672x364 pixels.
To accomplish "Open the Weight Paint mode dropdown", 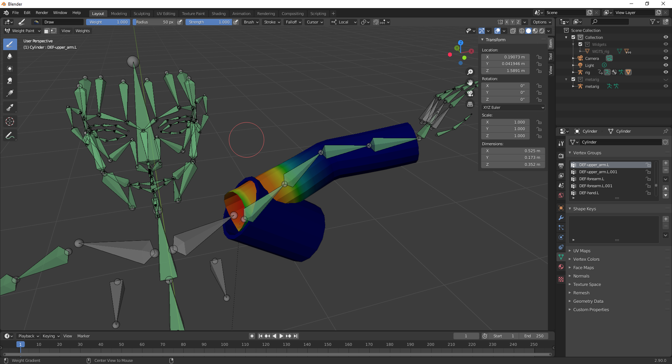I will point(23,31).
